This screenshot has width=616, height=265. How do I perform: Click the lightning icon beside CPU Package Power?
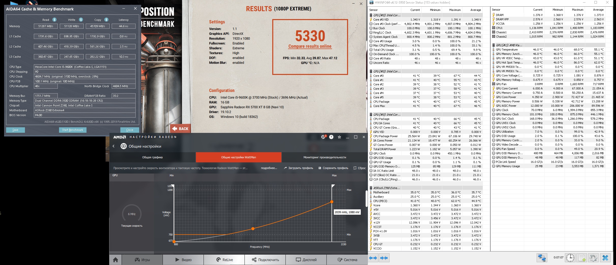coord(371,136)
